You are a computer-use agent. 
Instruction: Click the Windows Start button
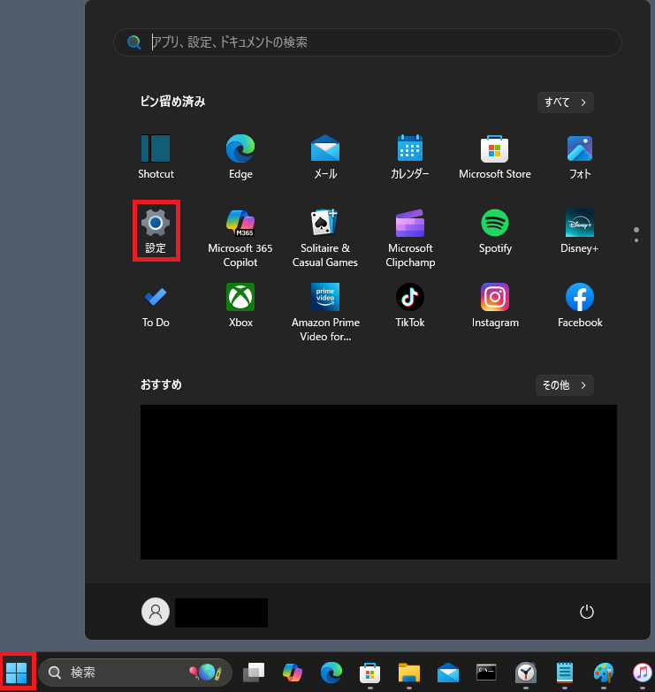[17, 673]
